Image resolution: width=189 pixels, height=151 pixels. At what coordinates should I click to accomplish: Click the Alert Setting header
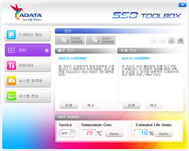tap(119, 117)
